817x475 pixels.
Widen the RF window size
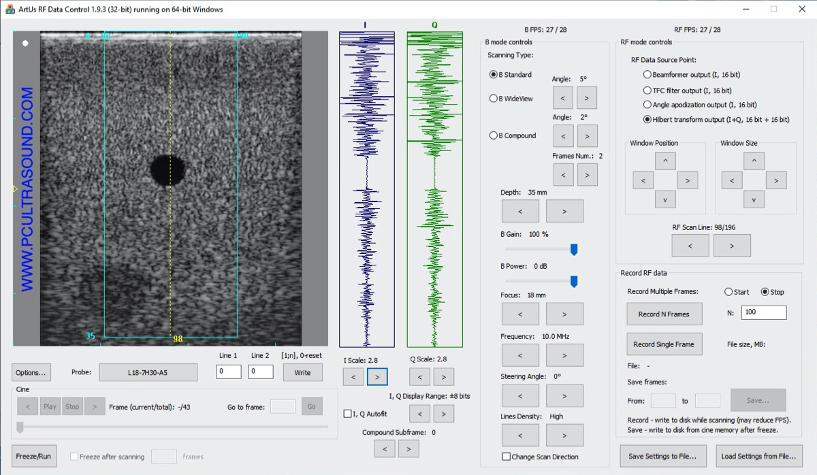pyautogui.click(x=776, y=180)
